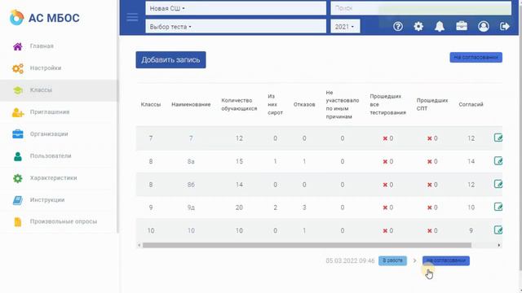Open Произвольные опросы menu item
The image size is (522, 293).
coord(64,221)
